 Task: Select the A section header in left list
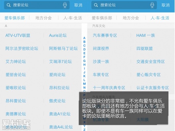[x=6, y=26]
